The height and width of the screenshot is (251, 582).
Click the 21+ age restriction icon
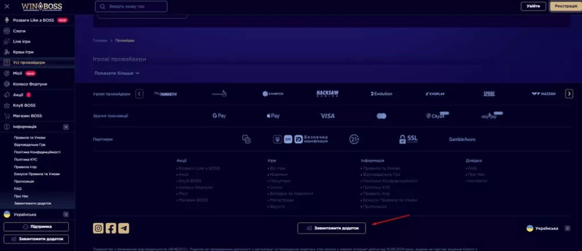(354, 139)
